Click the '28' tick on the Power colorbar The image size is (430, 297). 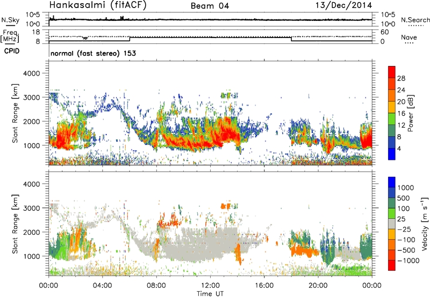pyautogui.click(x=401, y=78)
